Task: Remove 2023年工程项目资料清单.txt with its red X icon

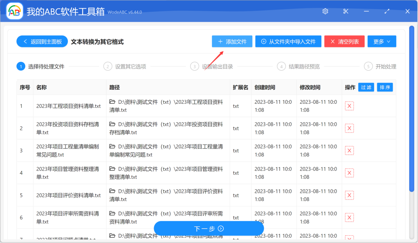Action: [349, 106]
